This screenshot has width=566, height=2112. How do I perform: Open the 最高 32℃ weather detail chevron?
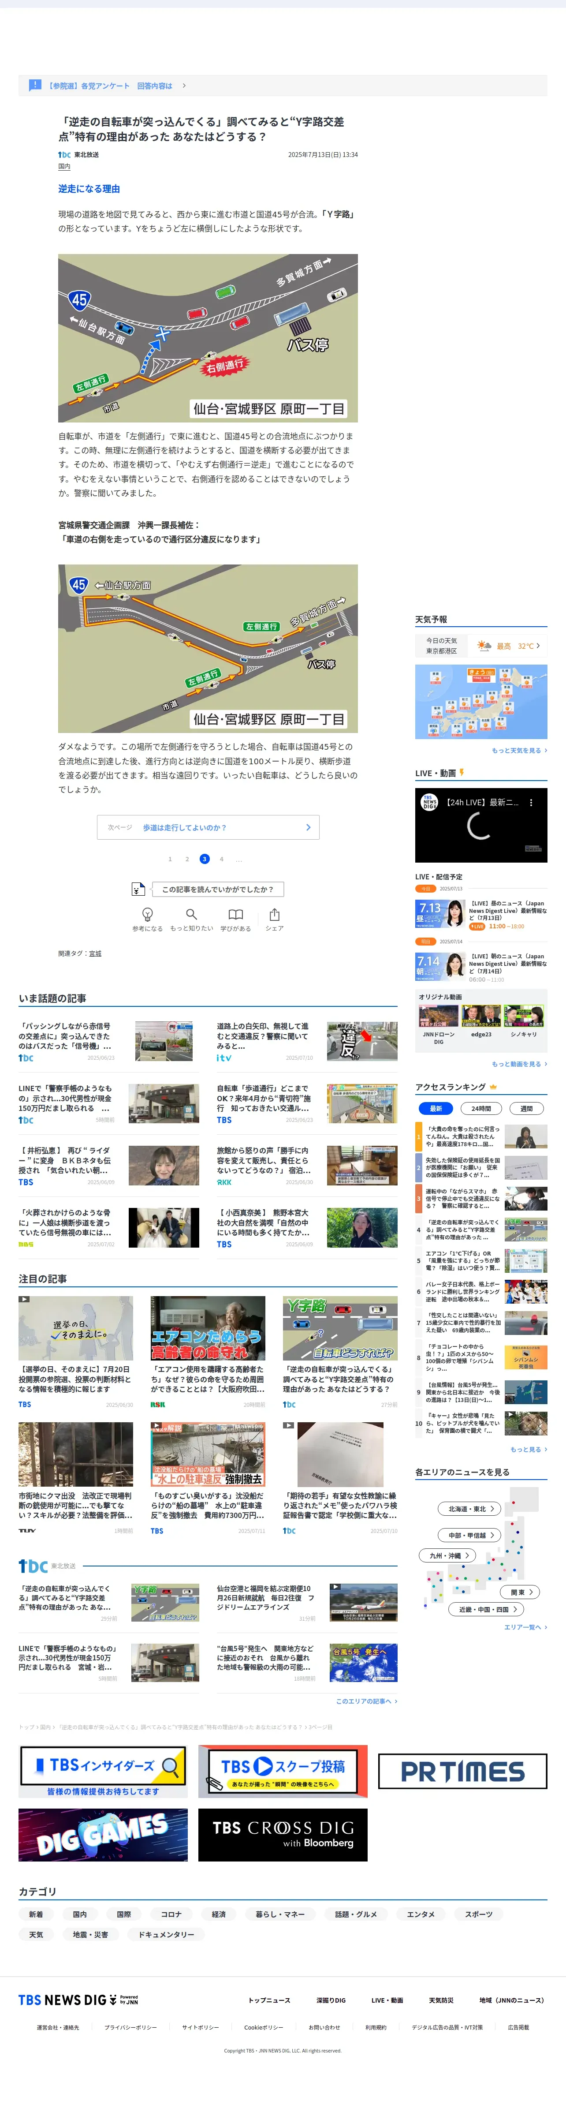pyautogui.click(x=537, y=646)
